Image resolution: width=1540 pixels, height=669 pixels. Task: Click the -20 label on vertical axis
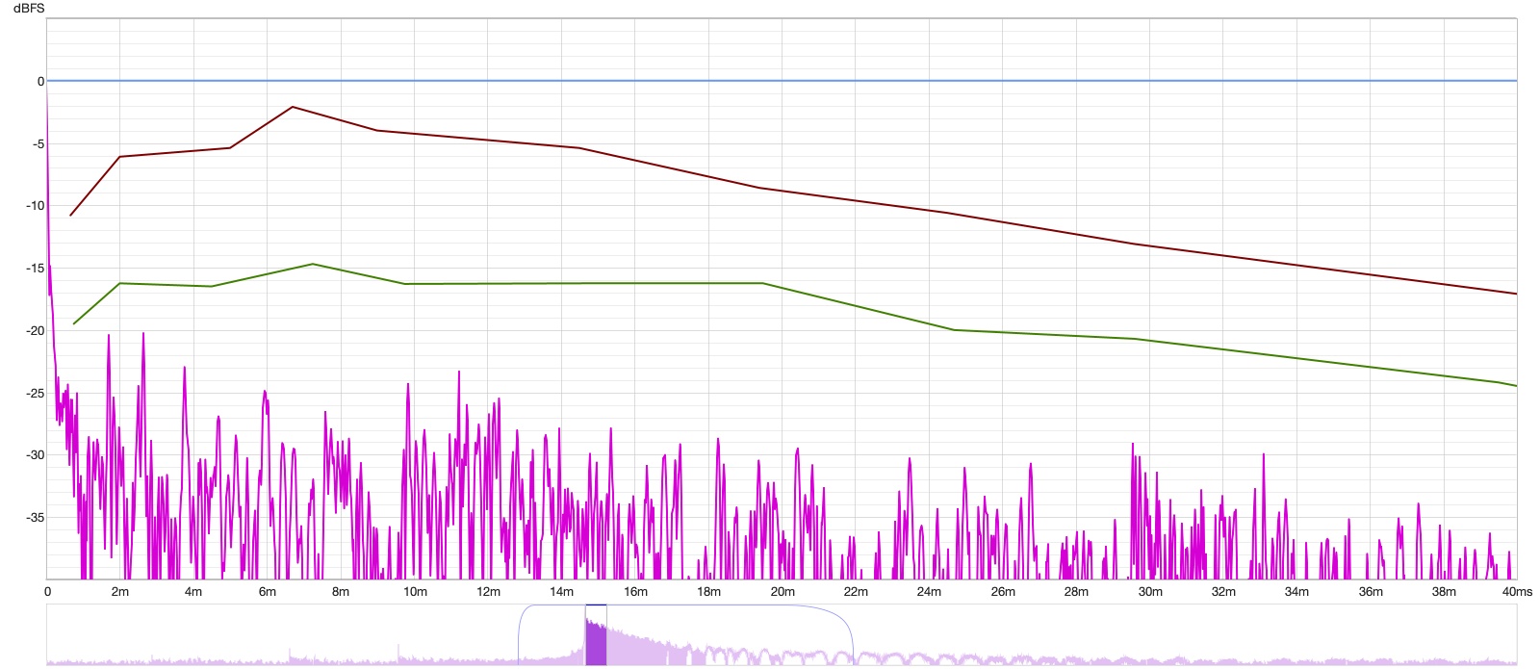35,330
